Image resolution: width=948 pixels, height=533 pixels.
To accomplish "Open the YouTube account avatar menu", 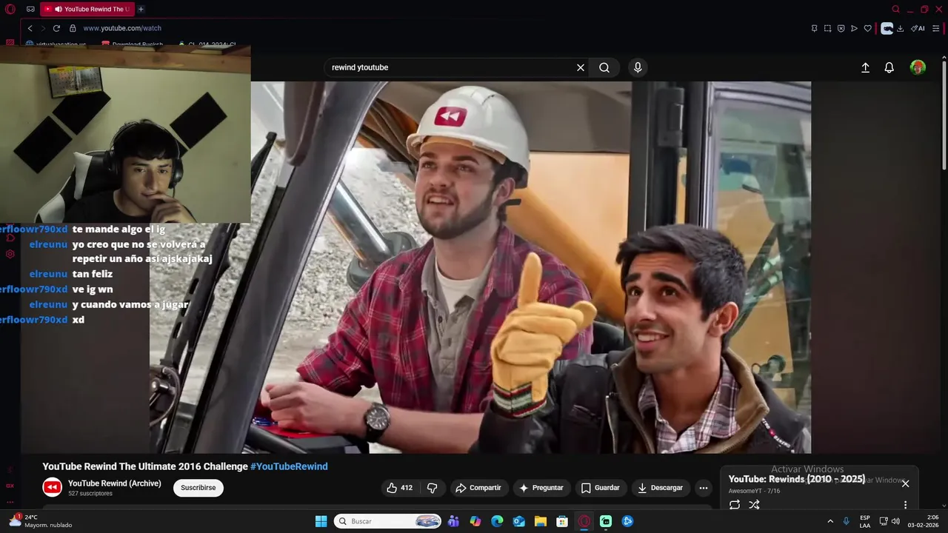I will coord(918,67).
